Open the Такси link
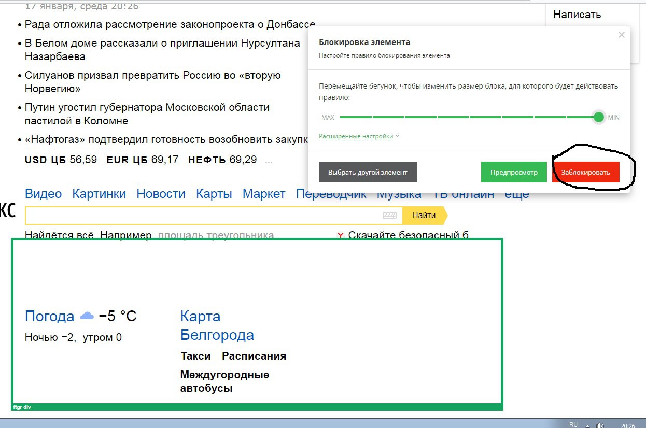This screenshot has width=646, height=428. (x=195, y=356)
